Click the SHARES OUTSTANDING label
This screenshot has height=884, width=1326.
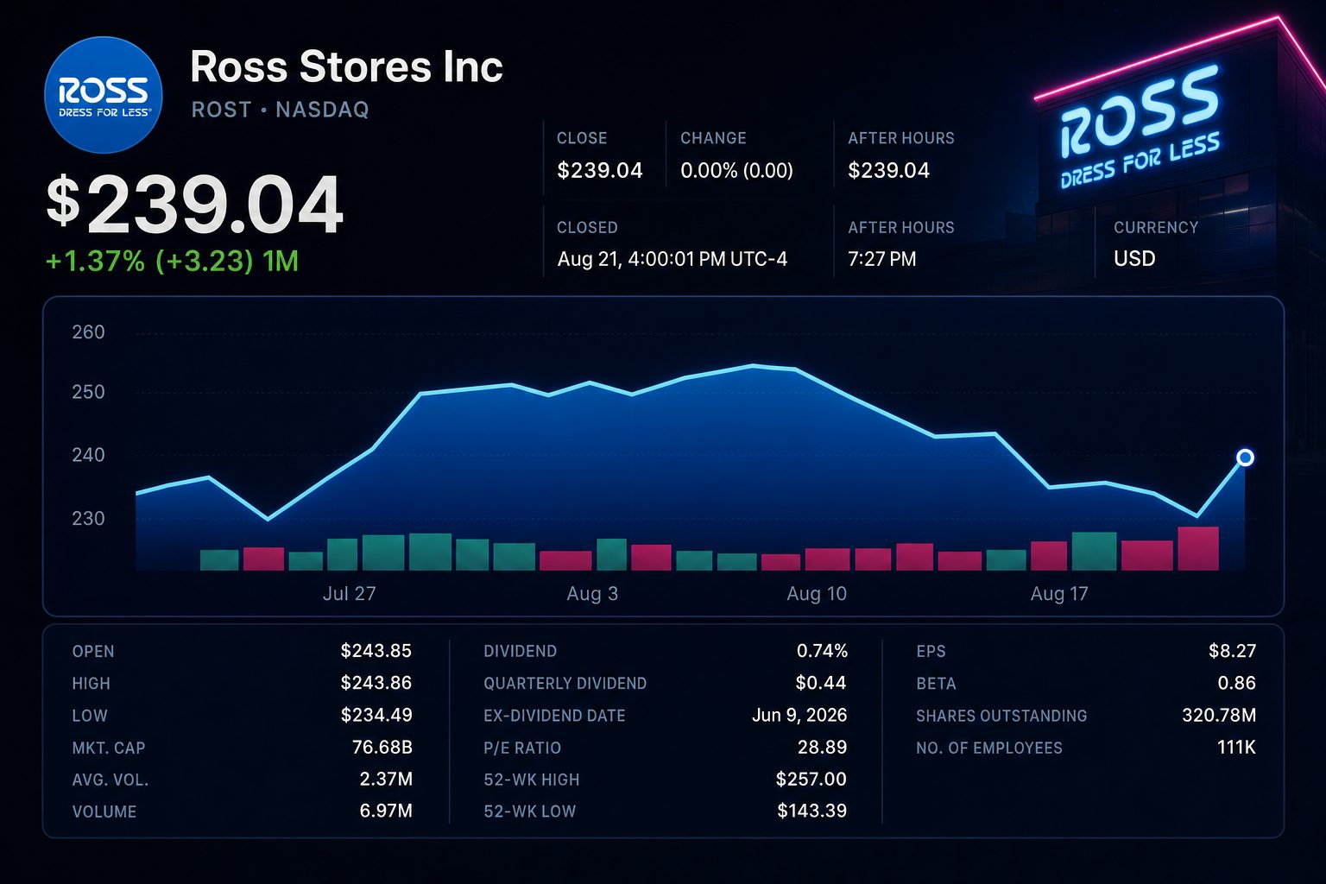tap(1001, 716)
